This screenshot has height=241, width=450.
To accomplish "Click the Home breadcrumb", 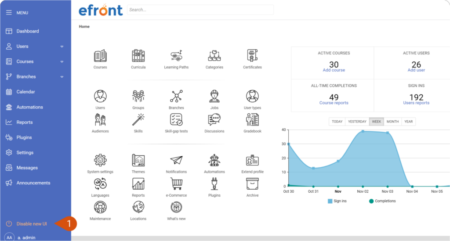I will click(84, 26).
